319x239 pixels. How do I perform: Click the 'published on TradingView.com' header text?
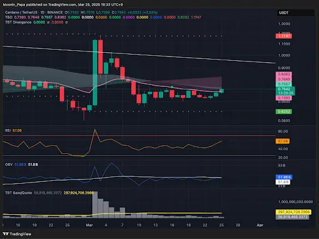coord(52,4)
